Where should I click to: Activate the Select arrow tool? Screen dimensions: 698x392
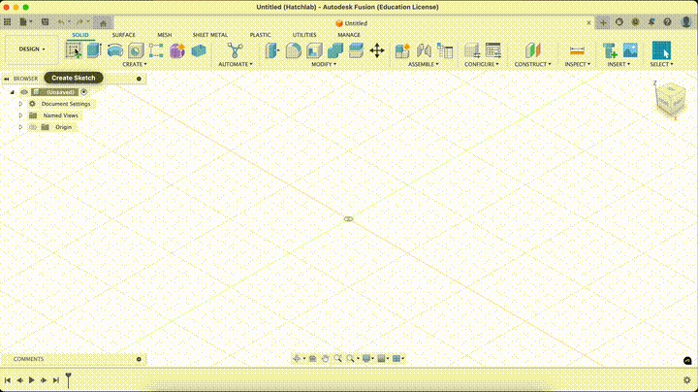pyautogui.click(x=661, y=50)
